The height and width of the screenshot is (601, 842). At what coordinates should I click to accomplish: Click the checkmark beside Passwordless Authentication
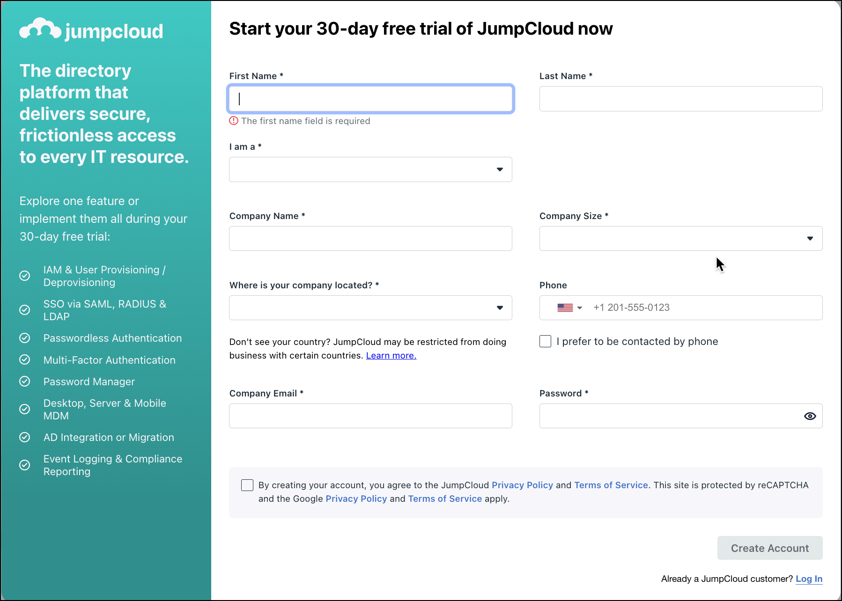pos(24,337)
